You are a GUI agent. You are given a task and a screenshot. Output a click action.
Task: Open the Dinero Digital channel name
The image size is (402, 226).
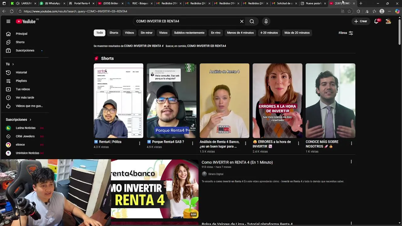click(216, 174)
